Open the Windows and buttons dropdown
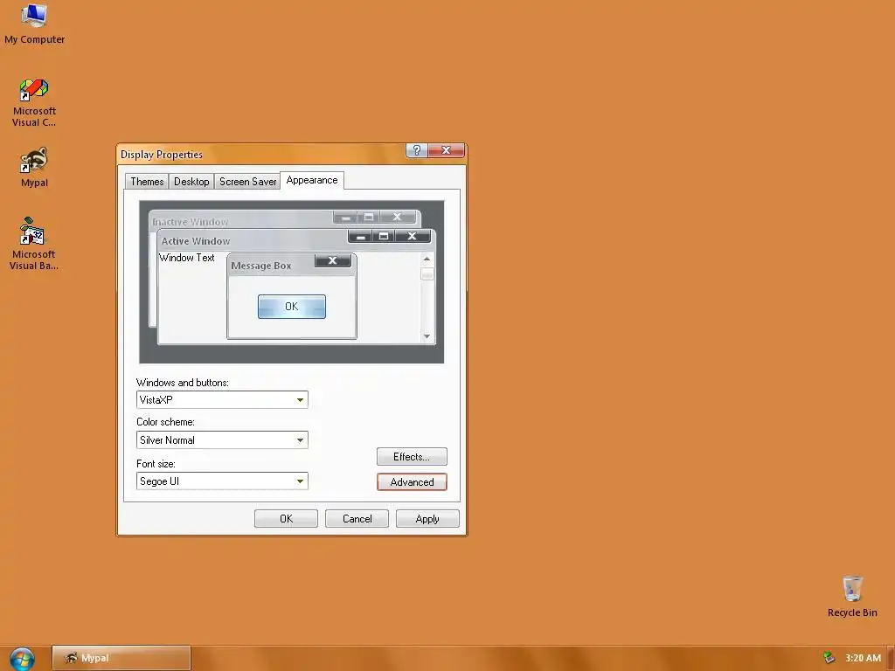 (x=222, y=400)
